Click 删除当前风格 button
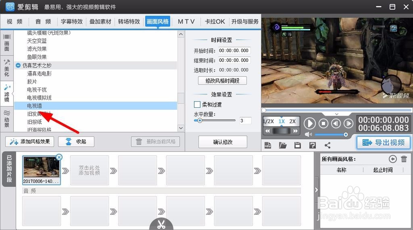The image size is (413, 230). point(155,142)
